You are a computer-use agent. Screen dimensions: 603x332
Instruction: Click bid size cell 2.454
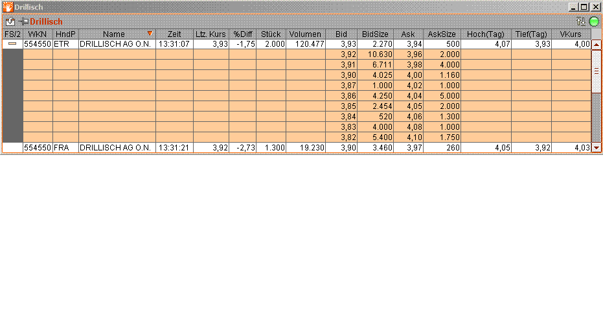click(376, 106)
